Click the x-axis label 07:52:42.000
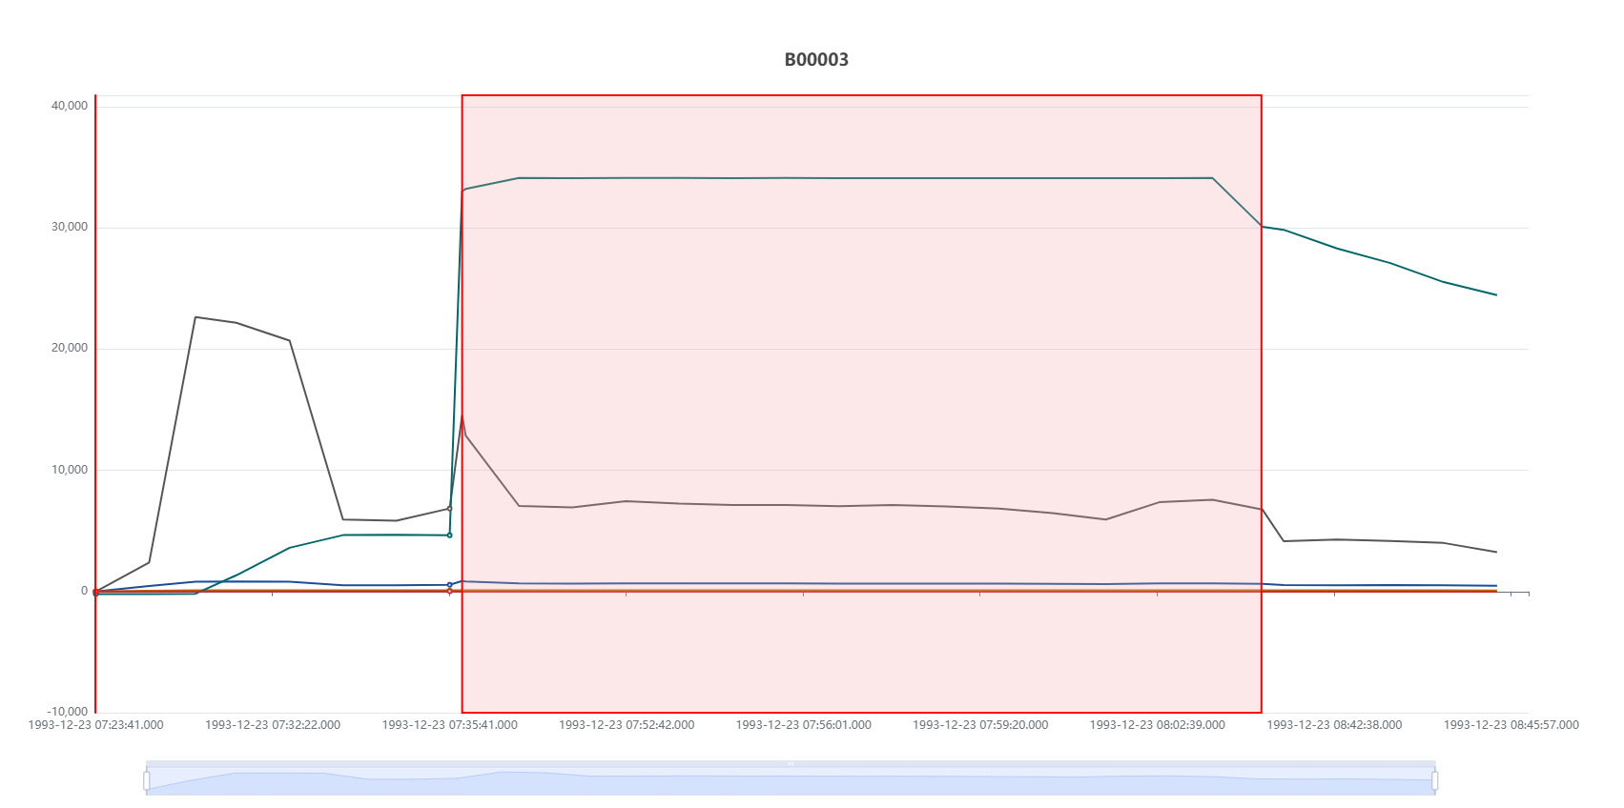The image size is (1624, 808). pos(627,725)
